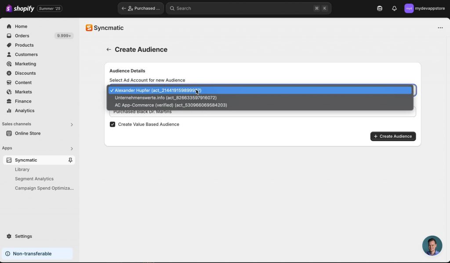This screenshot has height=263, width=450.
Task: Click the Settings gear icon
Action: (9, 236)
